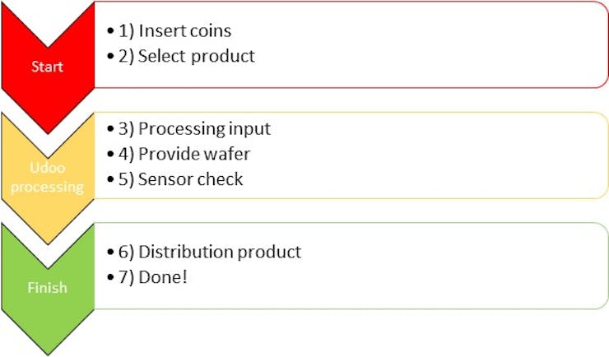This screenshot has width=609, height=357.
Task: Click the '1) Insert coins' text
Action: pyautogui.click(x=174, y=31)
